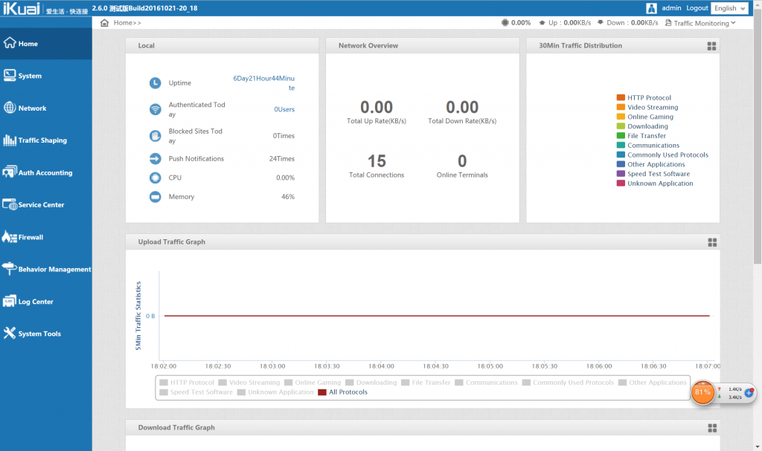762x451 pixels.
Task: Click the CPU chip icon in top bar
Action: 505,23
